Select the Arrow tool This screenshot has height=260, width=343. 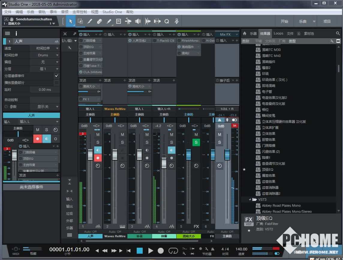tap(70, 21)
